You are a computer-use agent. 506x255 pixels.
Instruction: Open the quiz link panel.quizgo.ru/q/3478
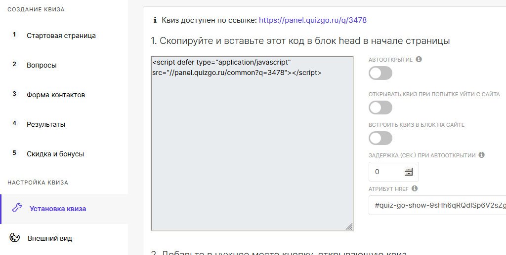point(312,20)
